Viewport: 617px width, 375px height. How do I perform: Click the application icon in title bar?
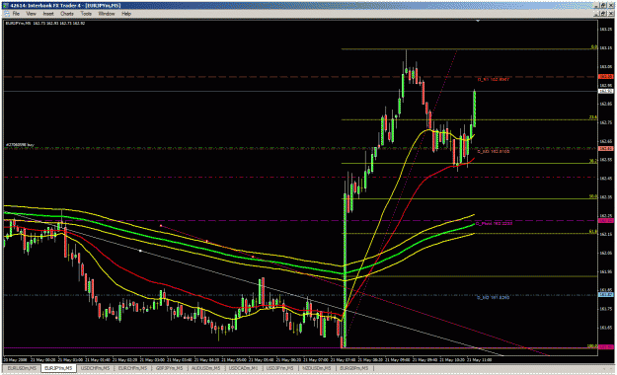pos(6,5)
